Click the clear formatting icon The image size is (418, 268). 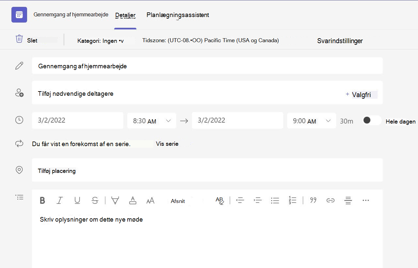click(220, 200)
